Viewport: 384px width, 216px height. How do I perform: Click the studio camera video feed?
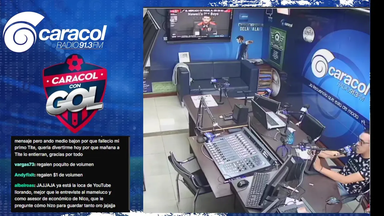(x=256, y=110)
